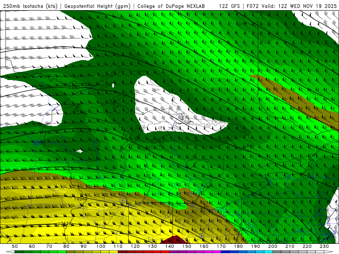This screenshot has height=254, width=339.
Task: Click the "Geopotential Height (gpm)" header text
Action: coord(97,6)
